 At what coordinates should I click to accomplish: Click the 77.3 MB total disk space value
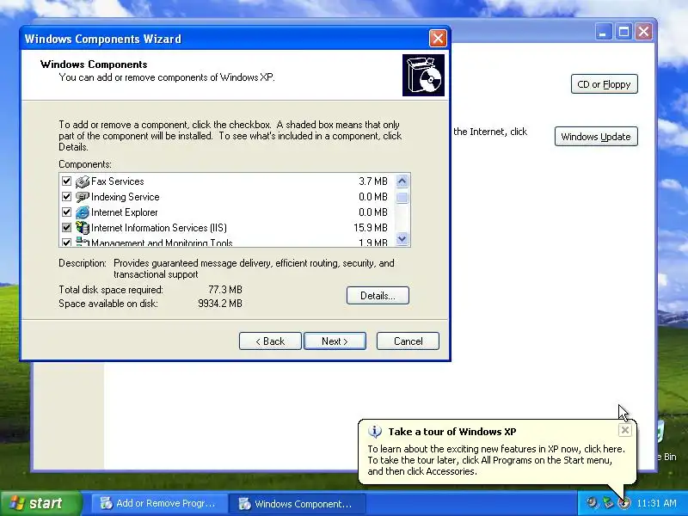225,290
